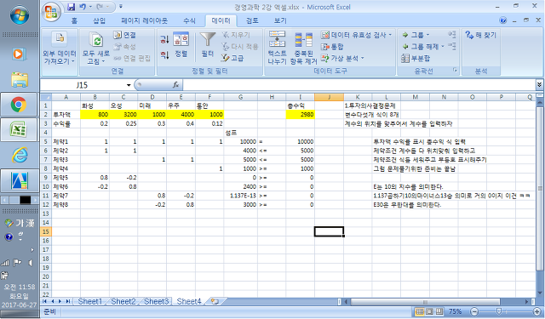The width and height of the screenshot is (545, 319).
Task: Jump to first sheet navigation arrow
Action: pos(45,301)
